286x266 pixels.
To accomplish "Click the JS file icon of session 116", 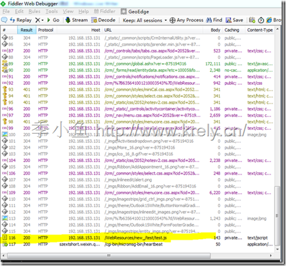I will [x=4, y=237].
